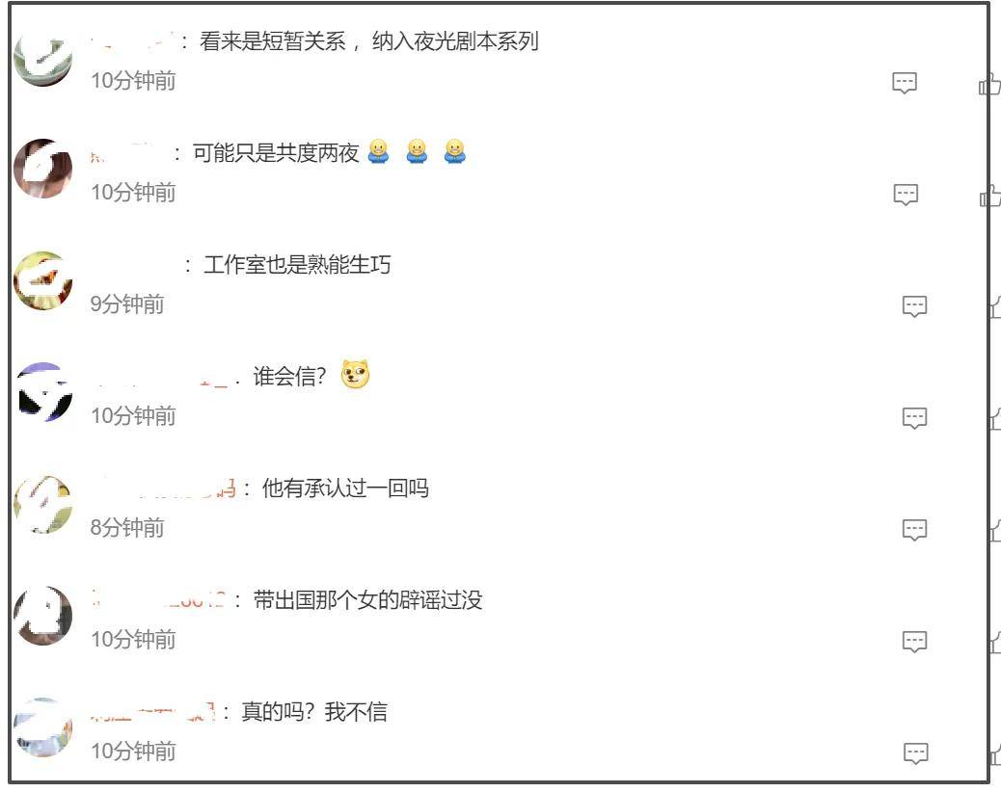Click reply icon on 共度两夜 comment
Viewport: 1001px width, 792px height.
[906, 195]
